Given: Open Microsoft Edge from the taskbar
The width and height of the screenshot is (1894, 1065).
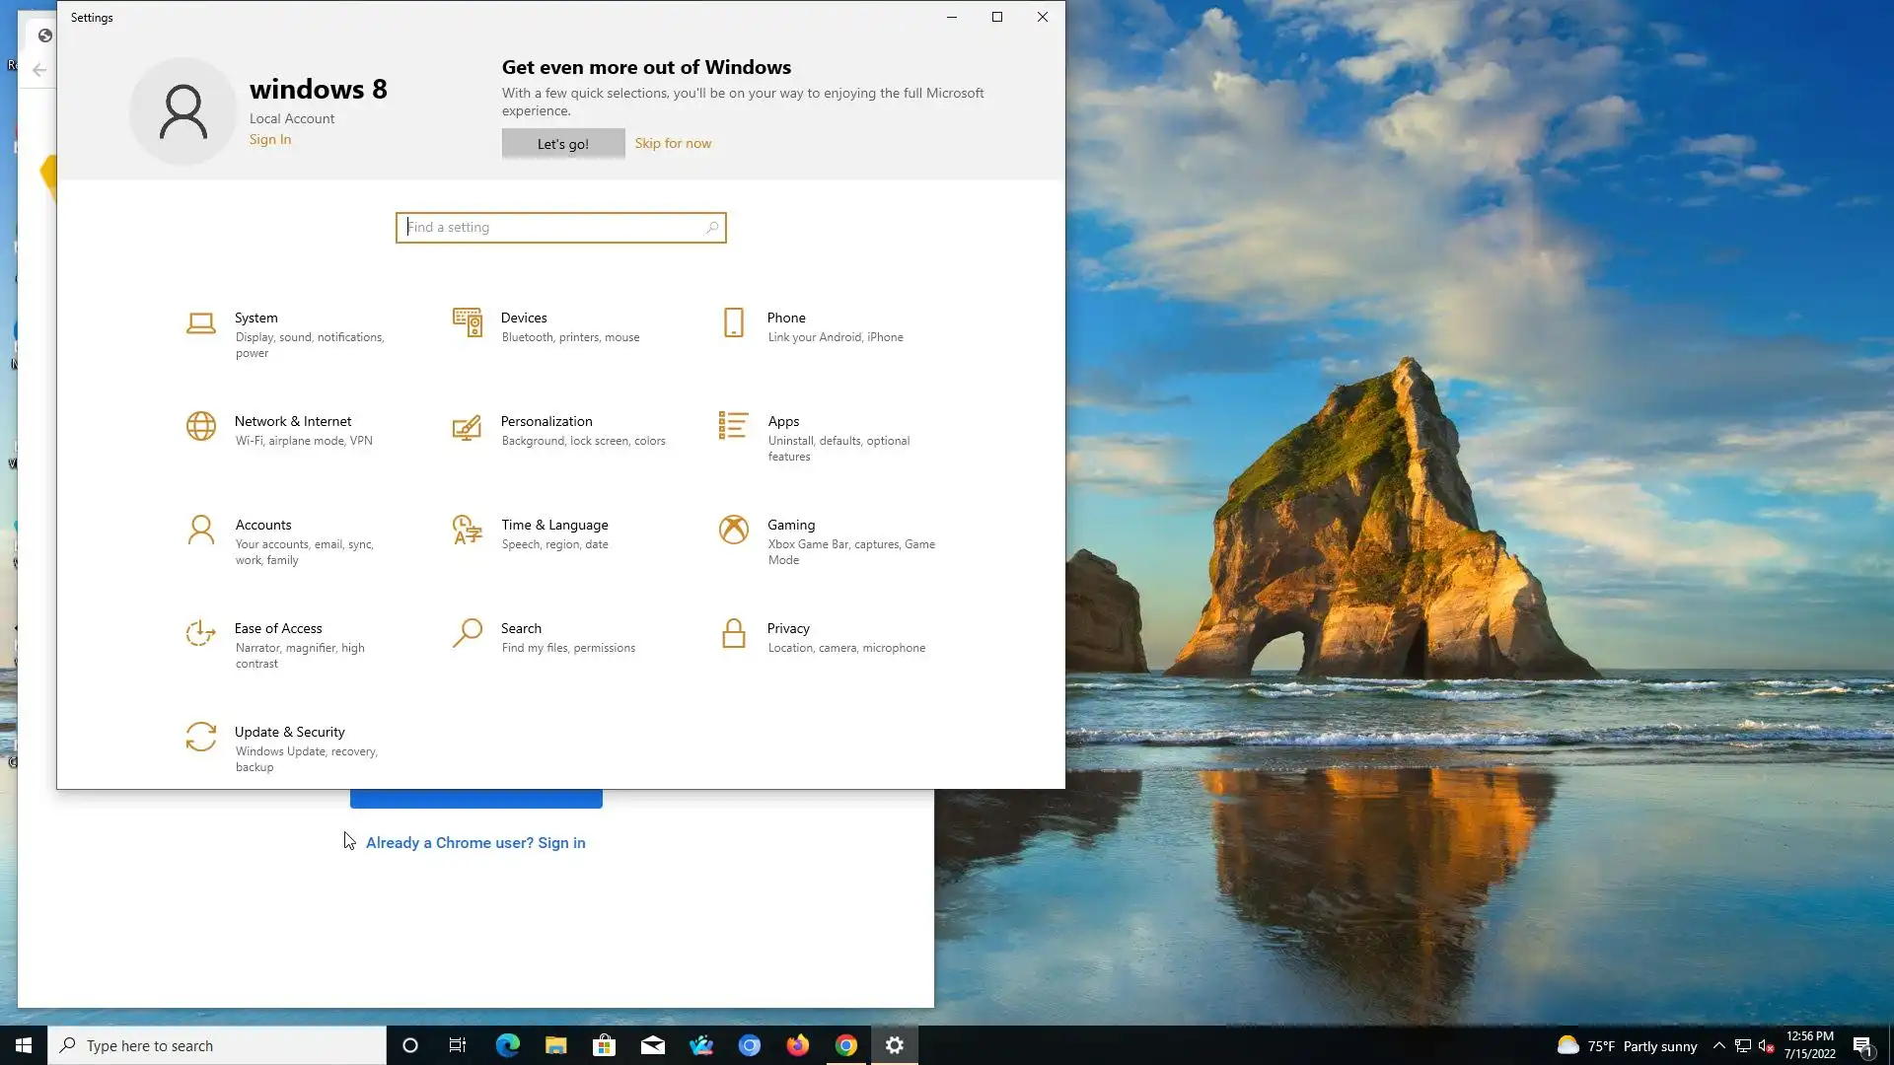Looking at the screenshot, I should pyautogui.click(x=508, y=1045).
